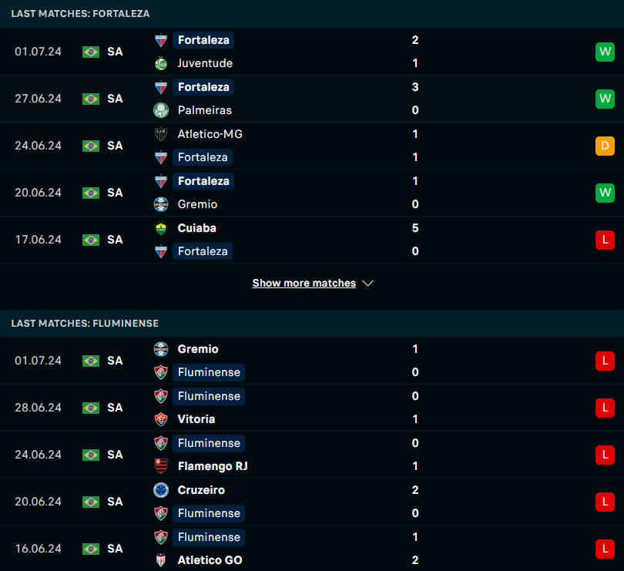The image size is (624, 571).
Task: Open the Palmeiras team name
Action: 205,110
